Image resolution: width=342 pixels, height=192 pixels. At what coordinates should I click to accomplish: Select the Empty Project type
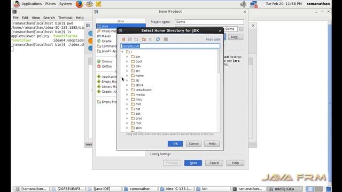107,102
